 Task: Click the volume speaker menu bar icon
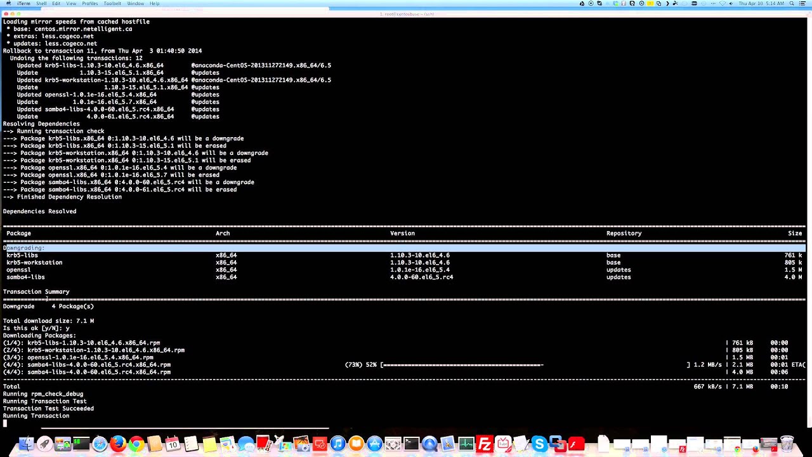tap(731, 3)
